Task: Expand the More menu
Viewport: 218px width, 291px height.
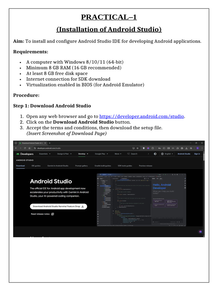Action: pos(118,154)
